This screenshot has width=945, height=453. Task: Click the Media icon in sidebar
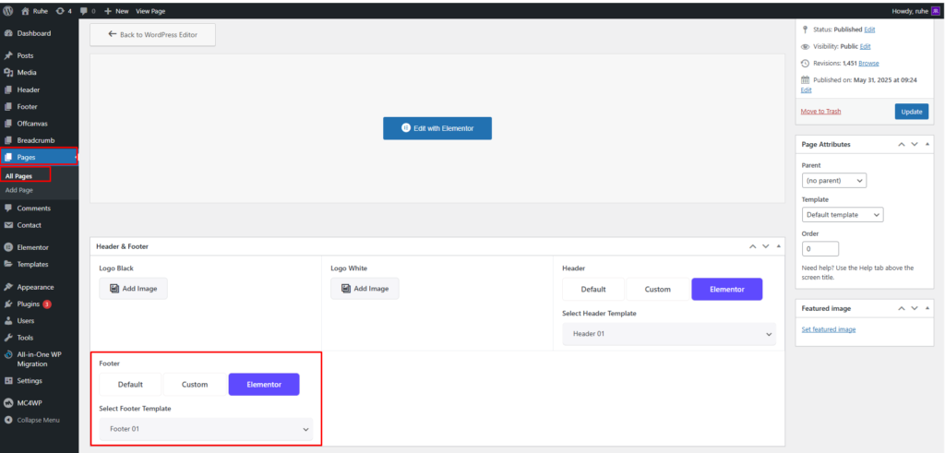click(8, 73)
